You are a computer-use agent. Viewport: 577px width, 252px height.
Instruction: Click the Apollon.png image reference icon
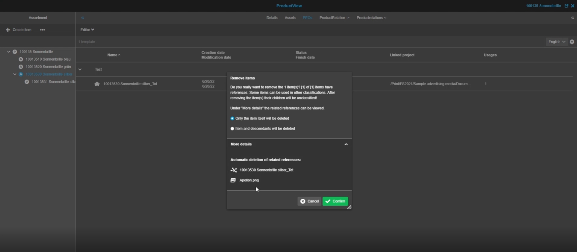(x=233, y=180)
